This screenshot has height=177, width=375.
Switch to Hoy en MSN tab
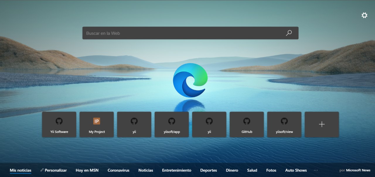[87, 170]
